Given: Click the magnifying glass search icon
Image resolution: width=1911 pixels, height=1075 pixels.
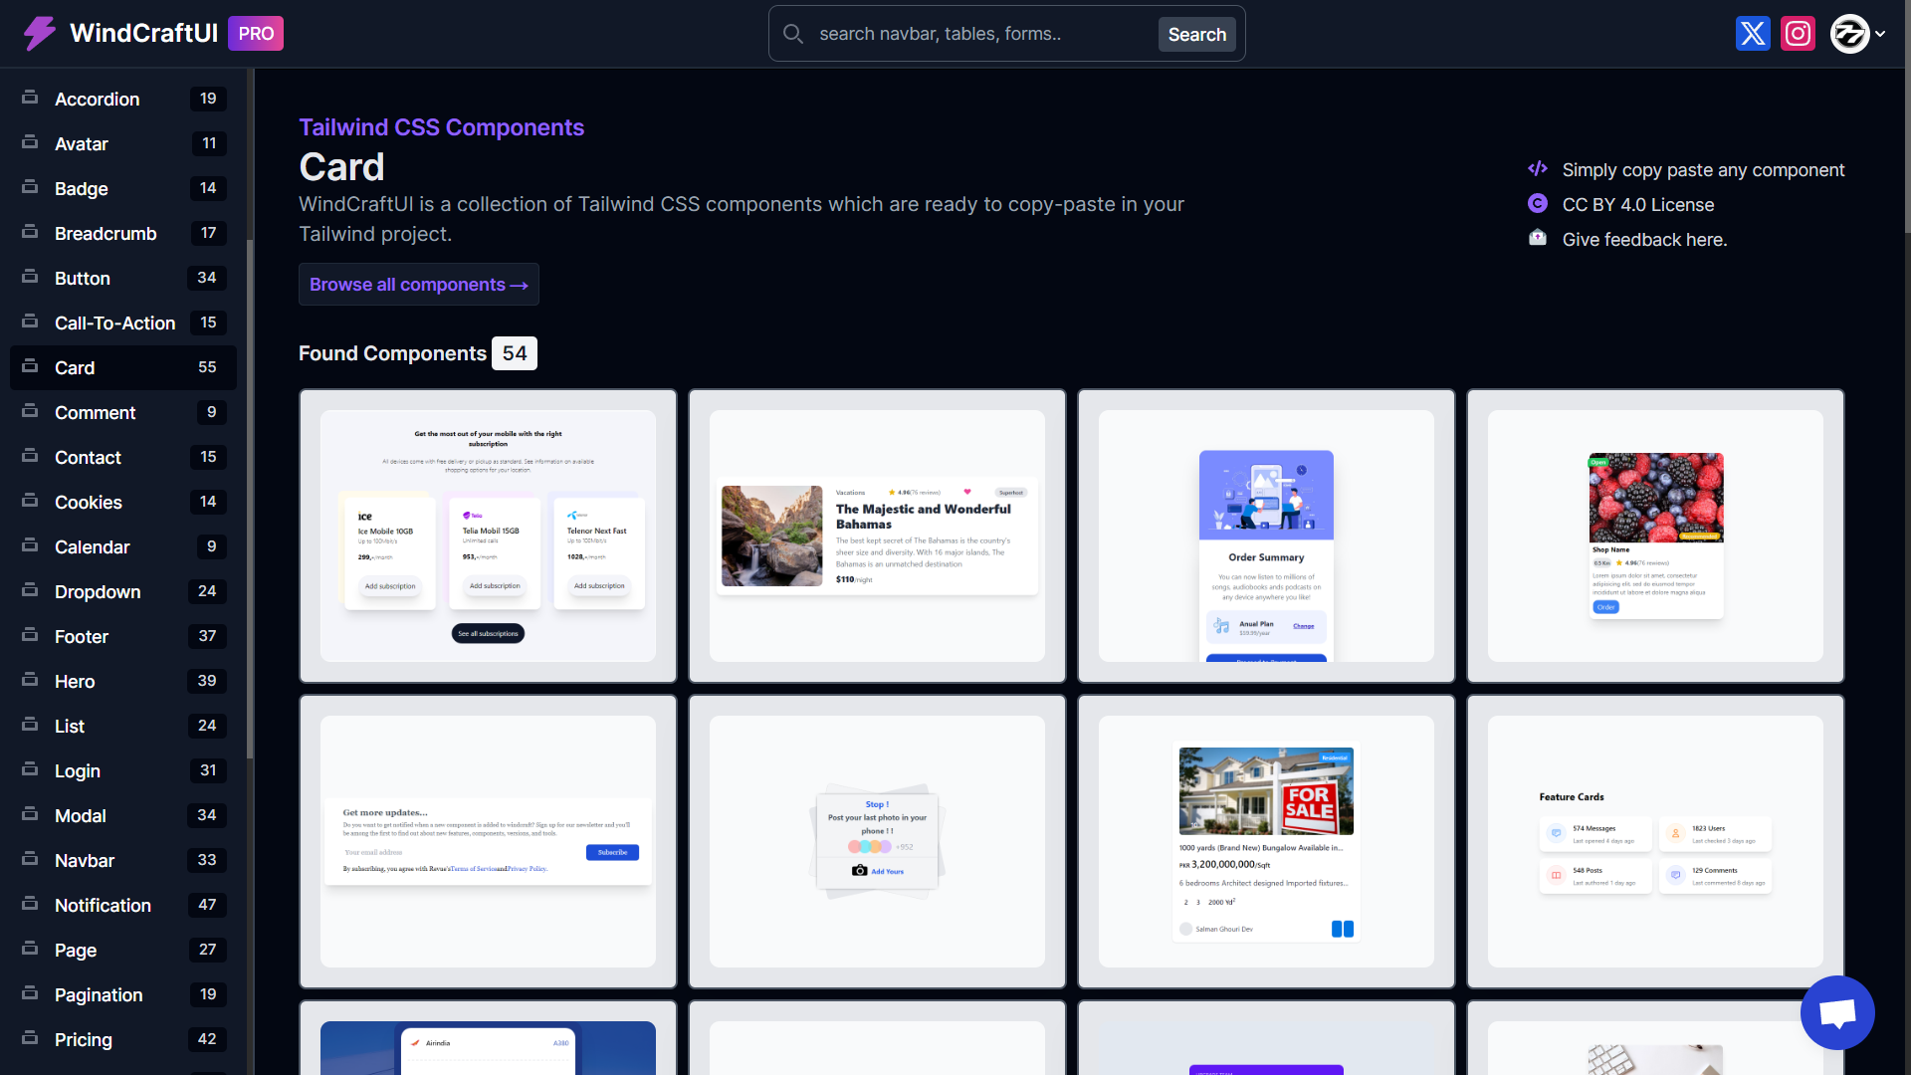Looking at the screenshot, I should [x=793, y=34].
